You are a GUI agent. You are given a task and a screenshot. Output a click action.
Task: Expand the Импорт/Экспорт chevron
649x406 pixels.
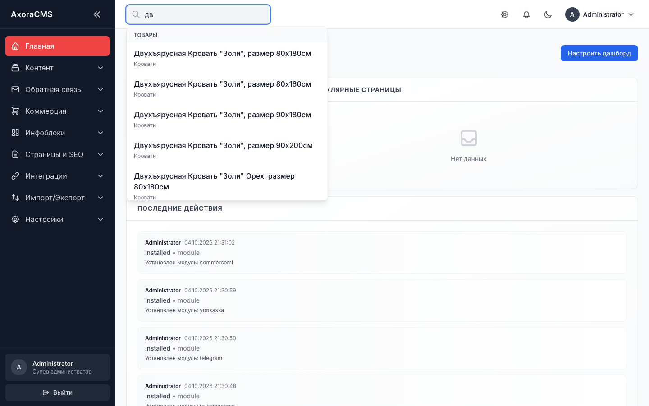[101, 198]
